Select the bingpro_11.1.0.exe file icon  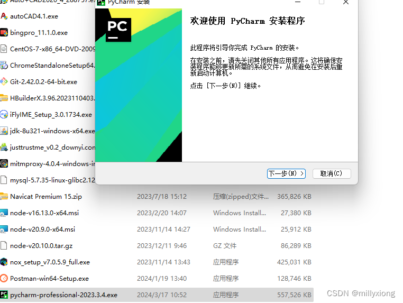tap(4, 33)
